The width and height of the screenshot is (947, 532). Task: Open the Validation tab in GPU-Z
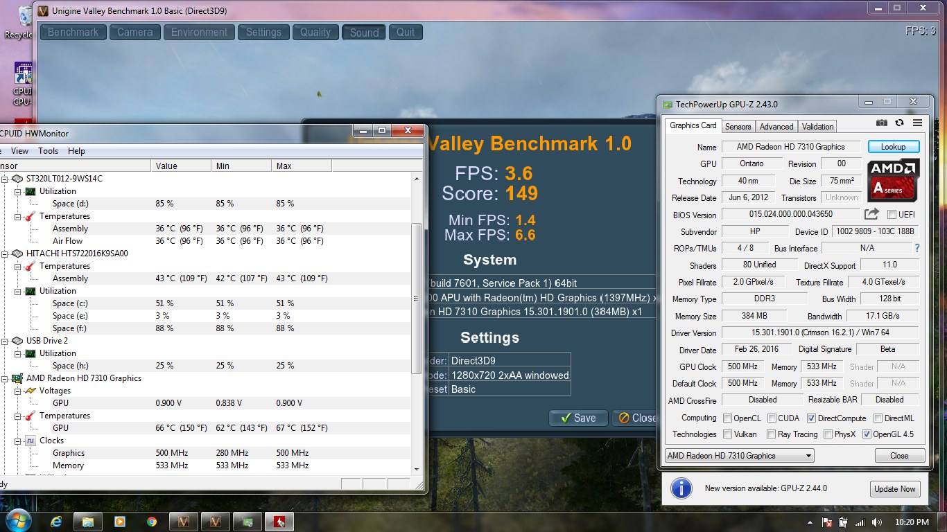(817, 127)
